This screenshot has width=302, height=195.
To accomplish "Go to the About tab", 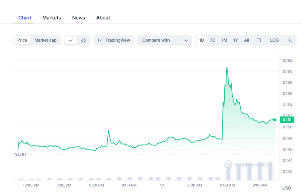I will (103, 18).
